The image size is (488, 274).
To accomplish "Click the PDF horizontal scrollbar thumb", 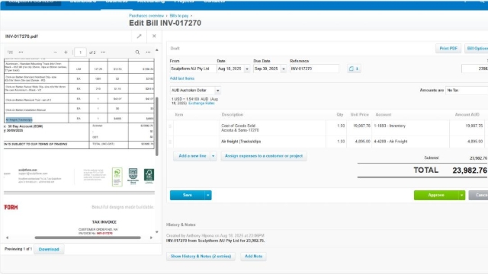I will [x=88, y=237].
